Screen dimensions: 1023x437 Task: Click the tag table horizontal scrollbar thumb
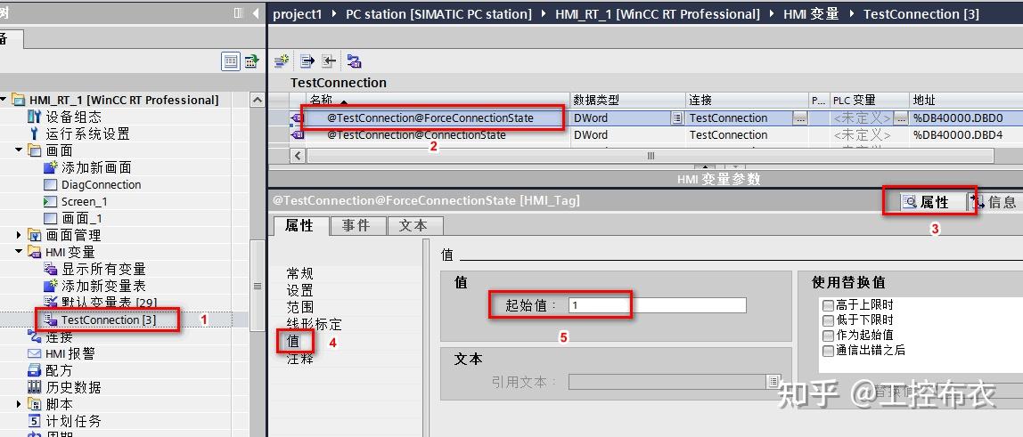pyautogui.click(x=651, y=157)
